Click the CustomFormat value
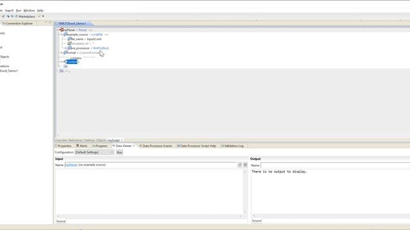Viewport: 410px width, 230px height. click(89, 52)
